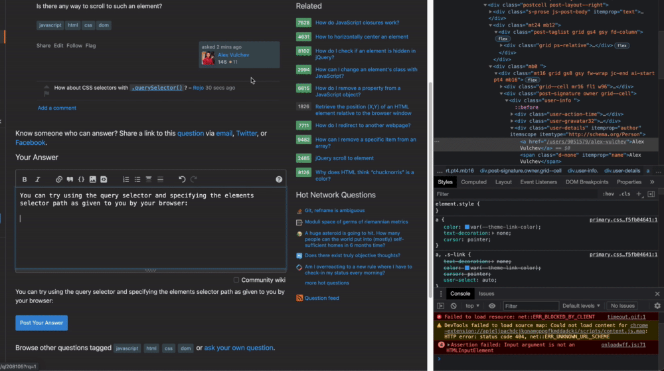Open color picker for a rule swatch
The width and height of the screenshot is (664, 371).
tap(467, 227)
